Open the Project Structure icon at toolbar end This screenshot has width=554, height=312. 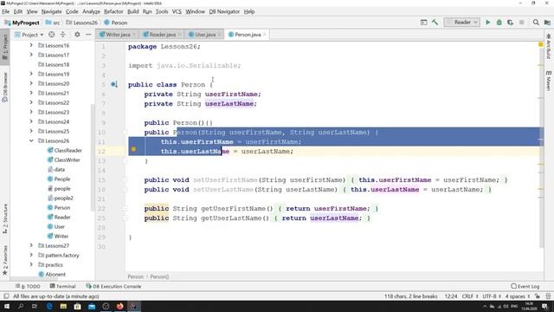(x=547, y=23)
